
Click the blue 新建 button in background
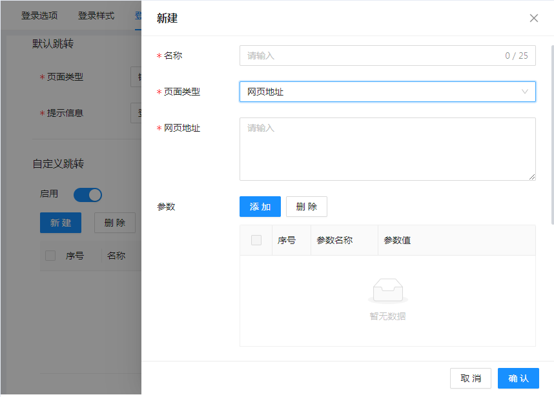click(x=61, y=223)
